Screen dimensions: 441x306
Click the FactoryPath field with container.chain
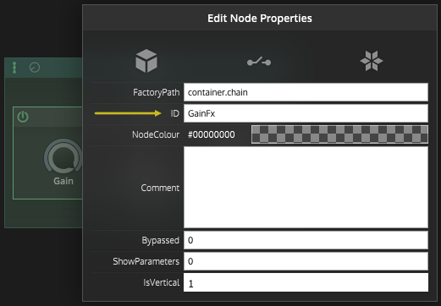(306, 92)
